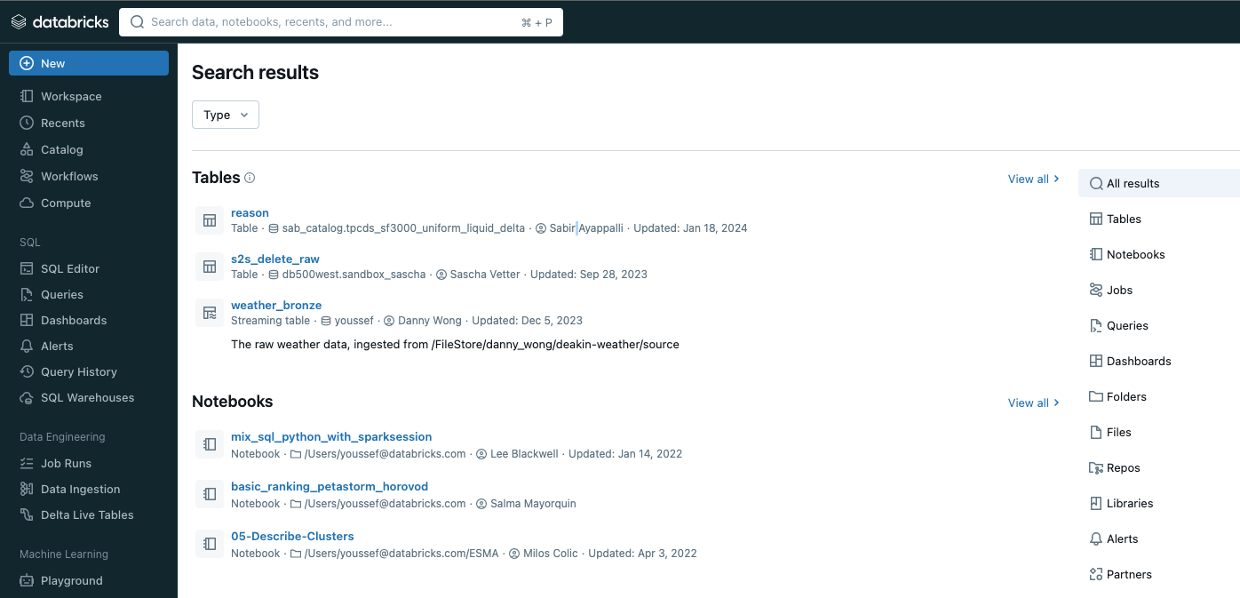Viewport: 1240px width, 598px height.
Task: Click schema path db500west.sandbox_sascha
Action: tap(354, 275)
